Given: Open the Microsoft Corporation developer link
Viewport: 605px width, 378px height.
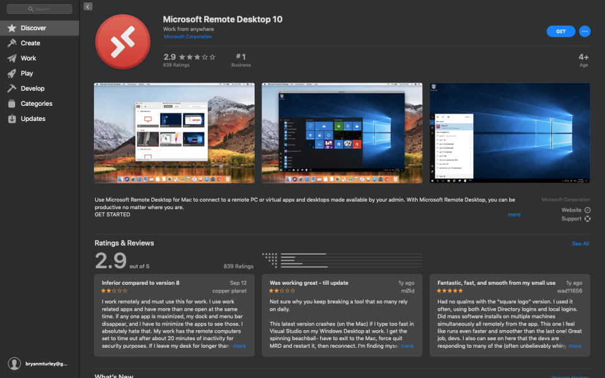Looking at the screenshot, I should coord(188,37).
